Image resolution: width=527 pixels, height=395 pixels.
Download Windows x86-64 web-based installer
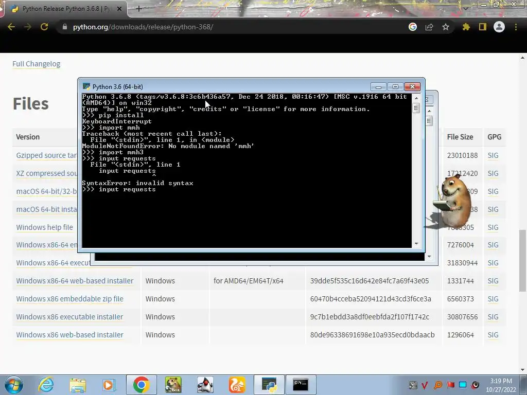(x=75, y=281)
